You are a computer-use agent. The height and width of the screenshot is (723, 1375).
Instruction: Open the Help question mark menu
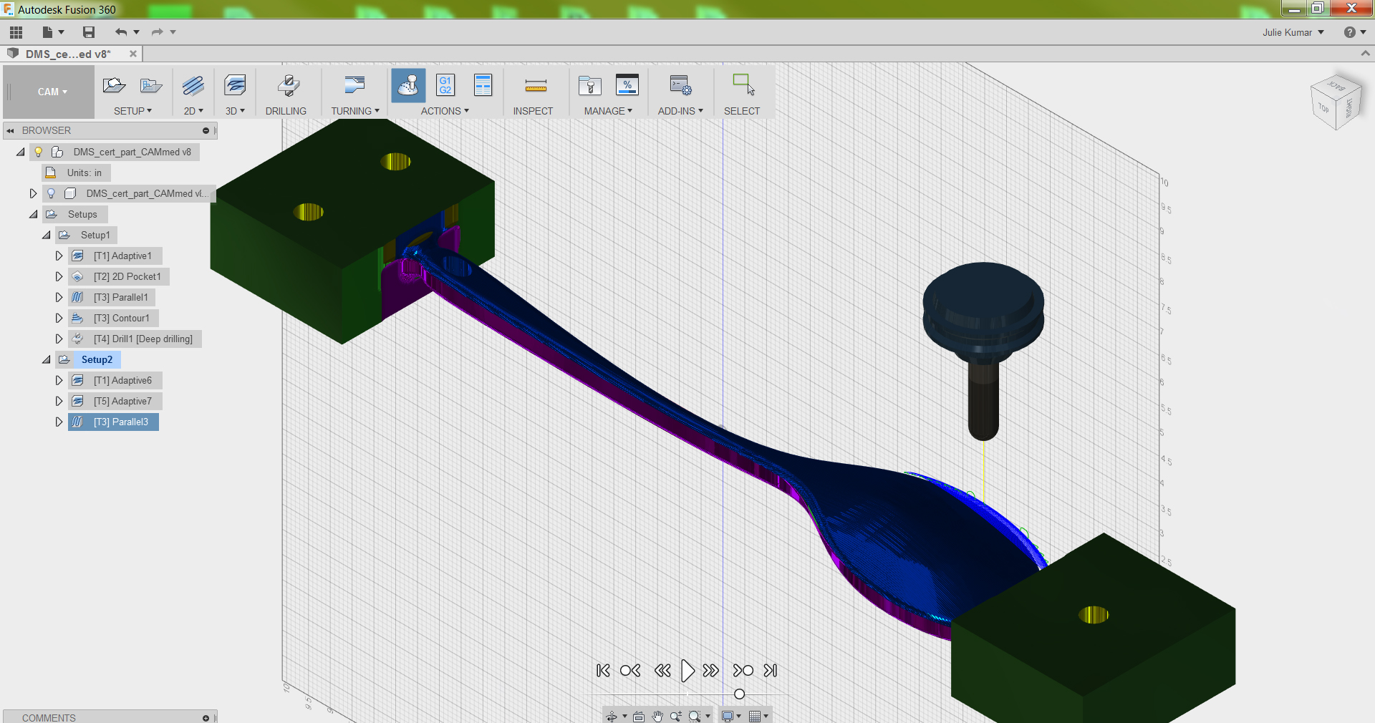tap(1355, 32)
